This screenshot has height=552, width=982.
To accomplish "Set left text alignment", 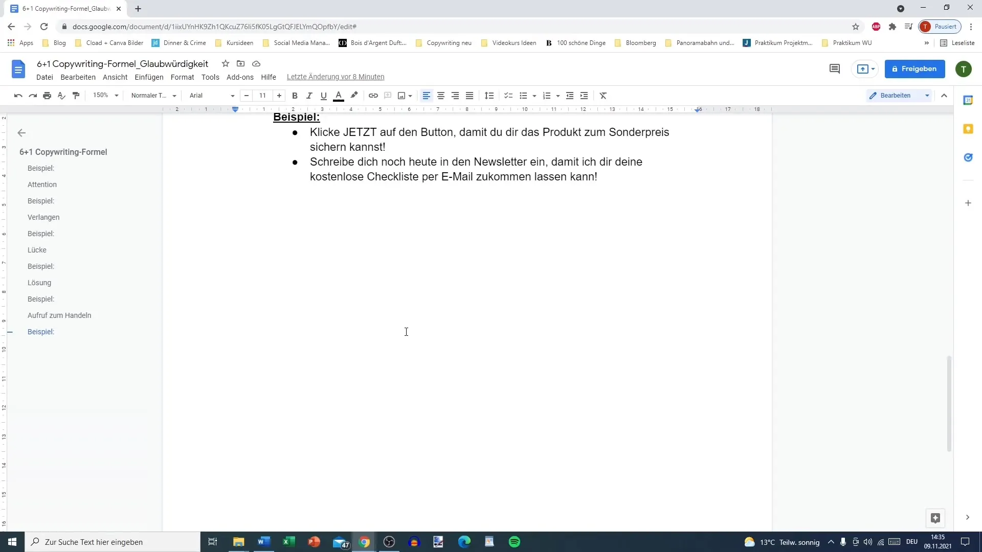I will pos(427,96).
